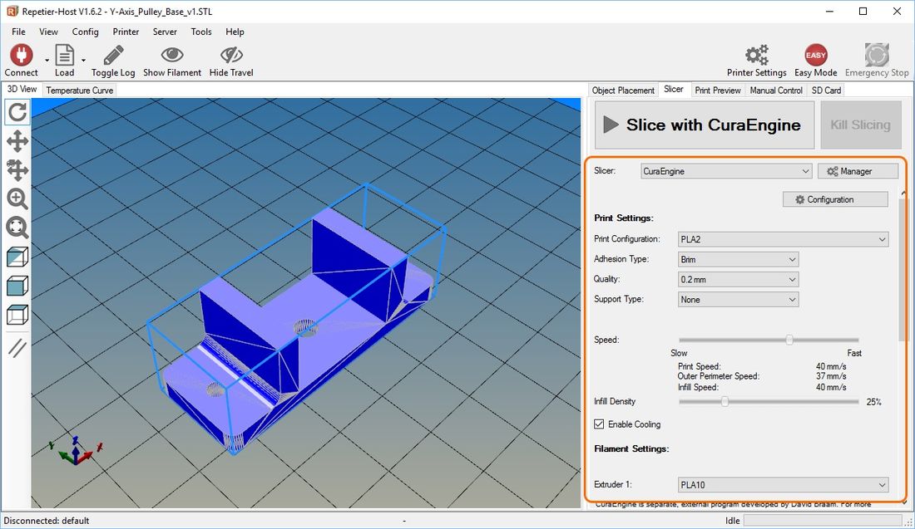Click the Repetier-Host title bar icon

[x=12, y=11]
